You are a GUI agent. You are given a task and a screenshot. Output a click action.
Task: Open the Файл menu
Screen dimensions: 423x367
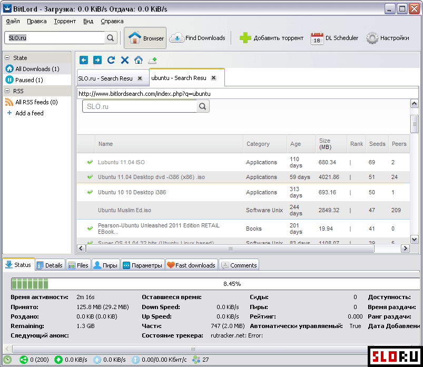pyautogui.click(x=13, y=21)
